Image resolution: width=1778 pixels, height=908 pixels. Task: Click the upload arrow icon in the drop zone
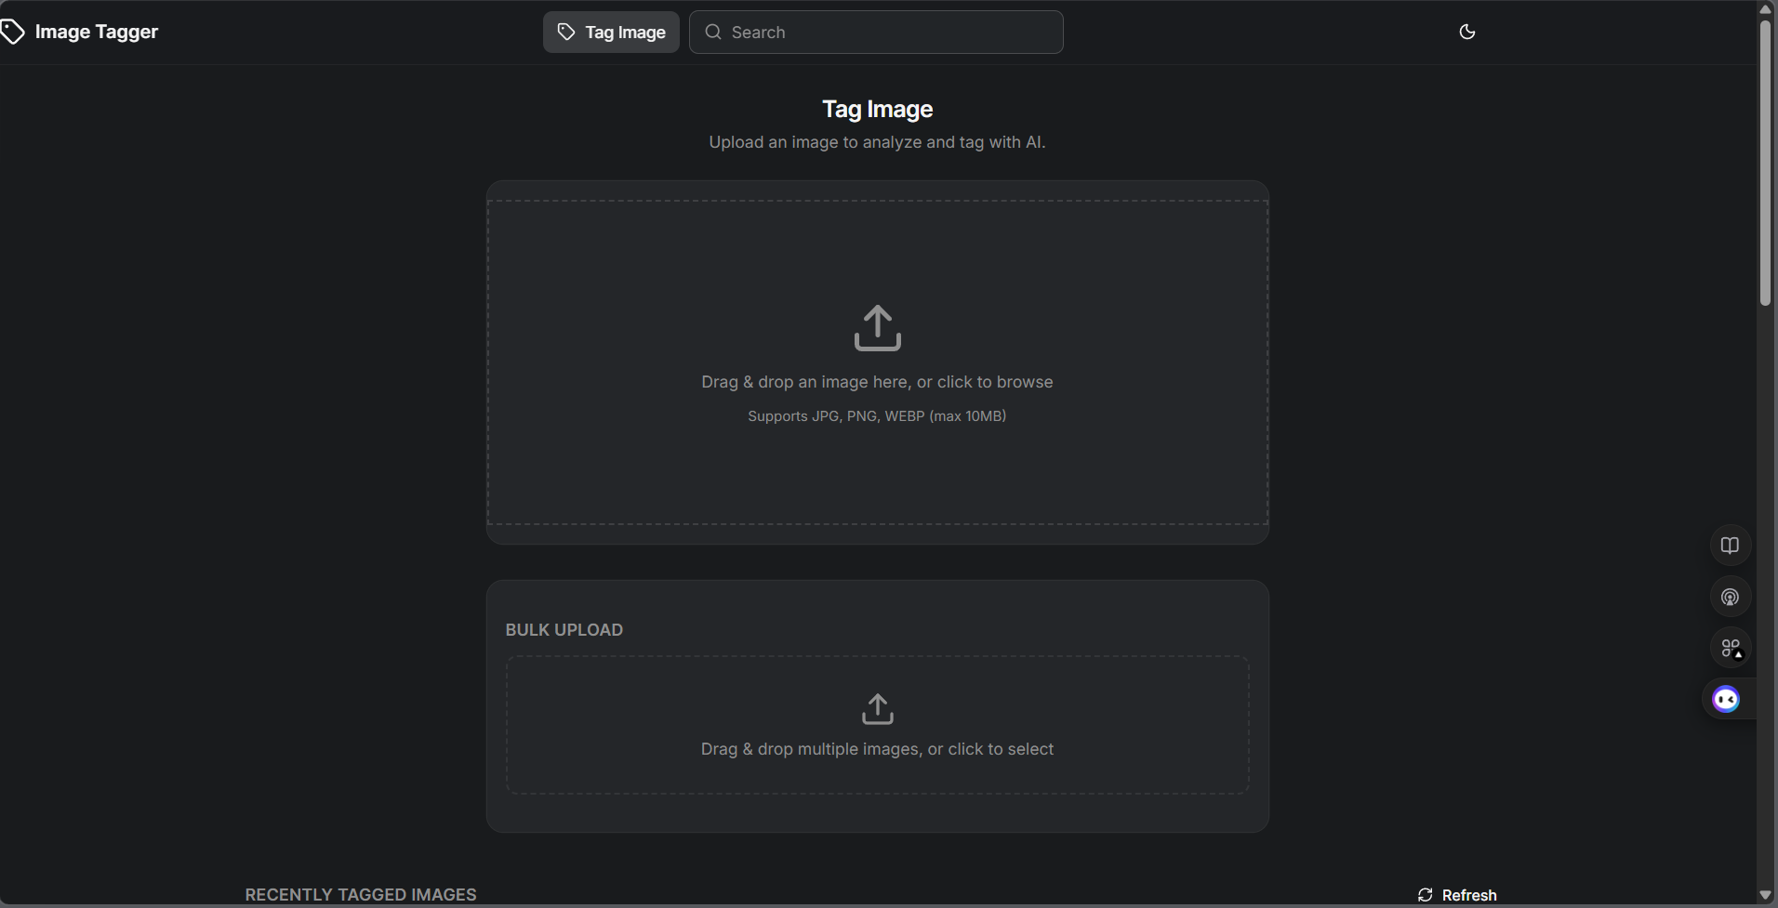click(877, 328)
